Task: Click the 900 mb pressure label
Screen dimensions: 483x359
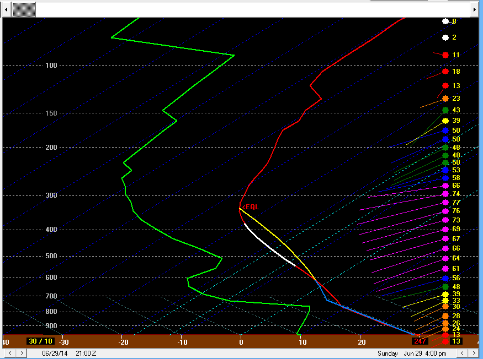Action: [x=51, y=325]
